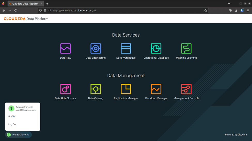Click the browser back arrow
This screenshot has width=252, height=141.
tap(4, 10)
